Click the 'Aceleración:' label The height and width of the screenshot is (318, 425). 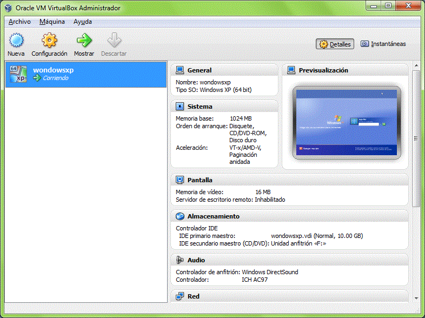[x=191, y=148]
